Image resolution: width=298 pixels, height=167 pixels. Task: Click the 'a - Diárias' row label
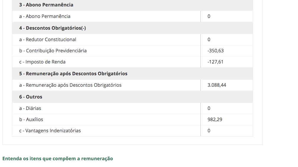pos(30,108)
